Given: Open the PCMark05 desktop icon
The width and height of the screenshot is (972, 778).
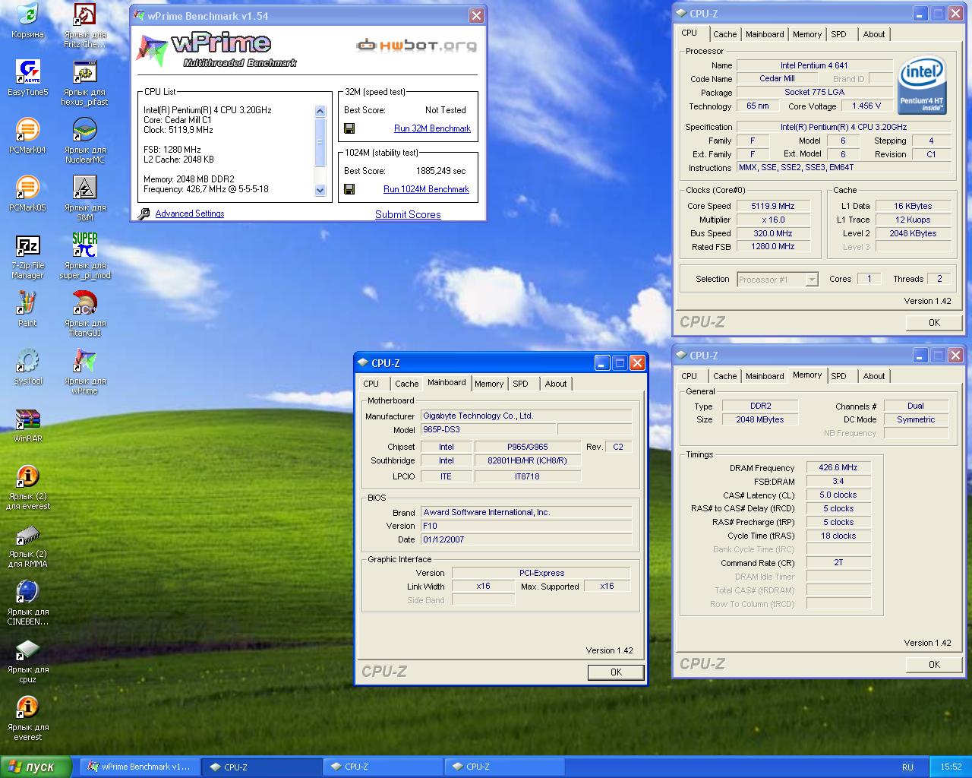Looking at the screenshot, I should point(27,188).
